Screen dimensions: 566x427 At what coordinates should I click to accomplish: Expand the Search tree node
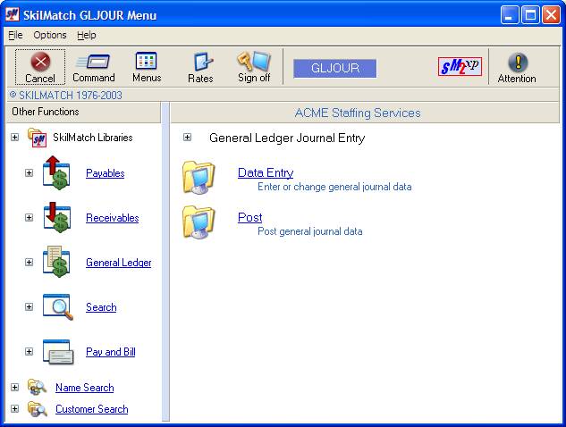click(29, 307)
